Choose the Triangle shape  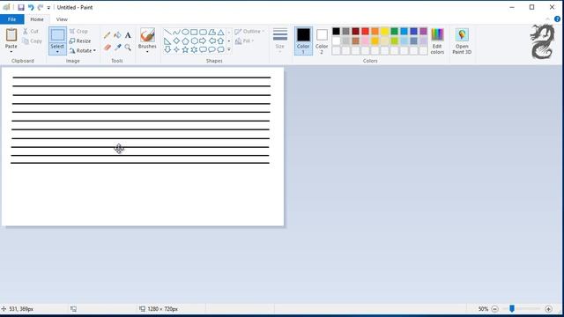click(220, 33)
